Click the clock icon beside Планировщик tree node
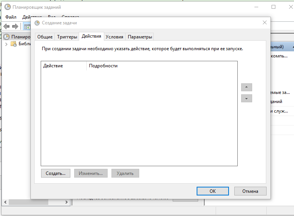Image resolution: width=294 pixels, height=216 pixels. [x=6, y=37]
